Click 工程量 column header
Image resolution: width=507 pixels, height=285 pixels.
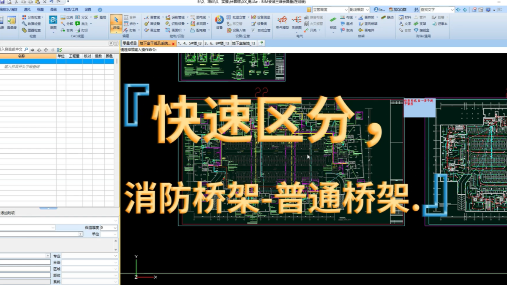tap(74, 56)
